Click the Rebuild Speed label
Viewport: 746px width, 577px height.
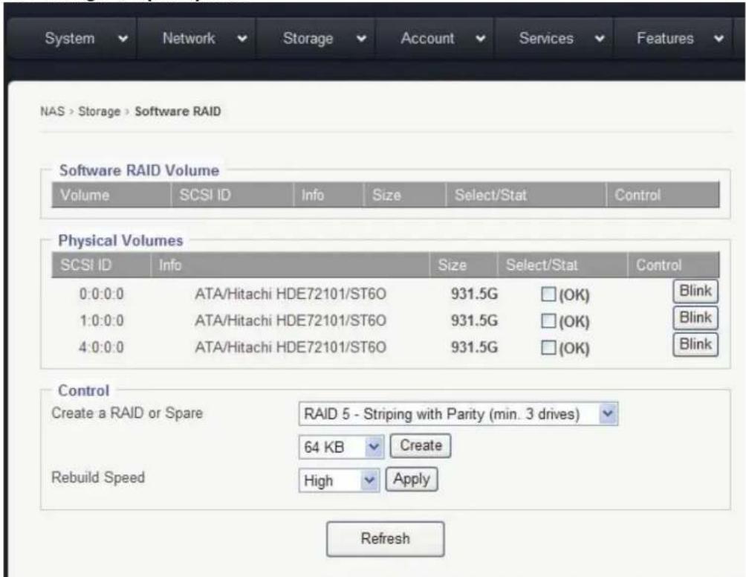pyautogui.click(x=98, y=477)
